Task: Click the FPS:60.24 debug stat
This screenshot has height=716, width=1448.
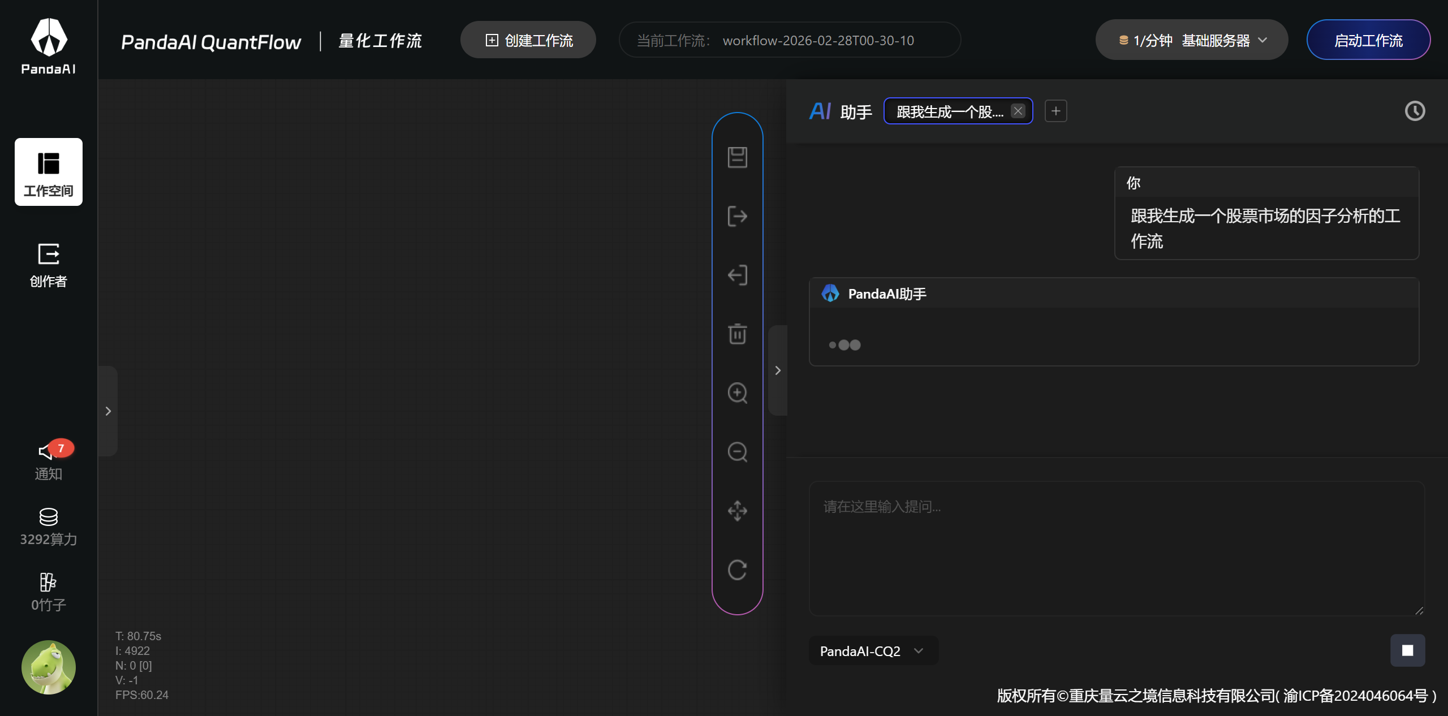Action: click(x=142, y=695)
